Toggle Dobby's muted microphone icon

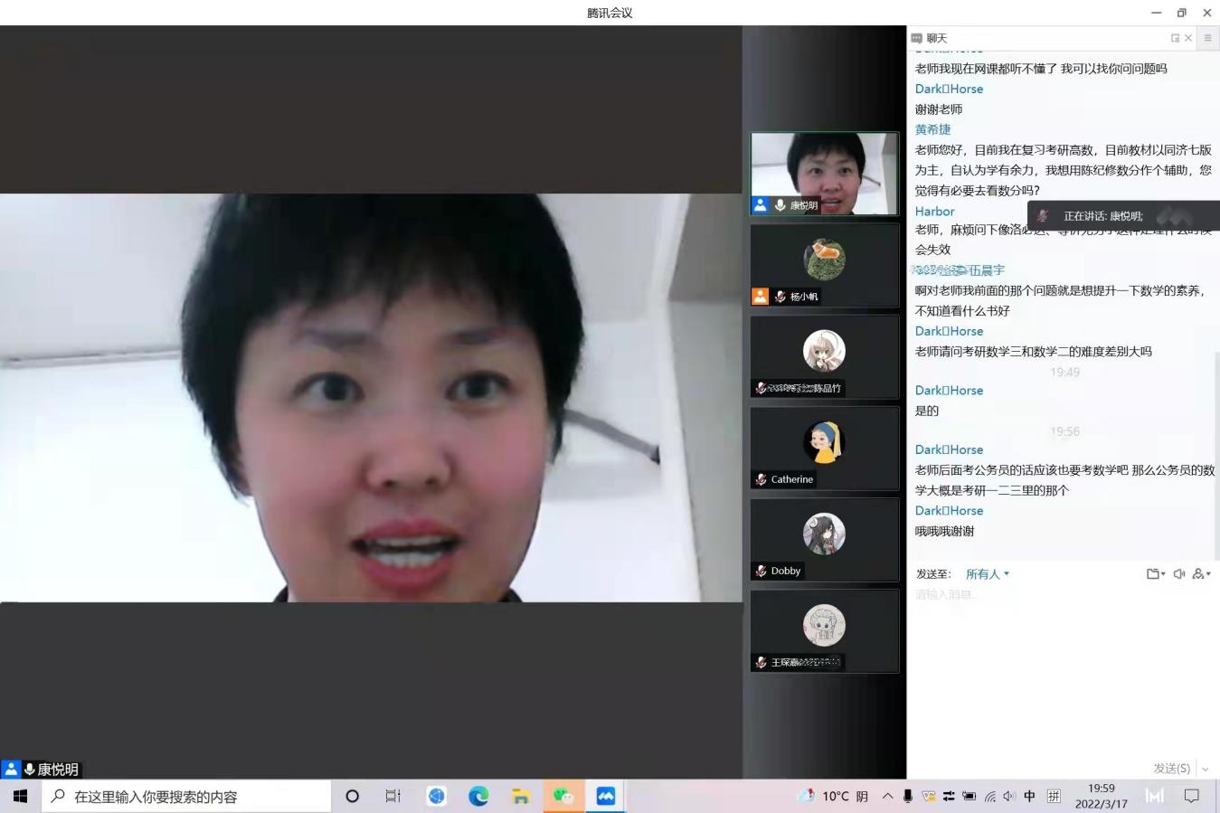coord(761,571)
